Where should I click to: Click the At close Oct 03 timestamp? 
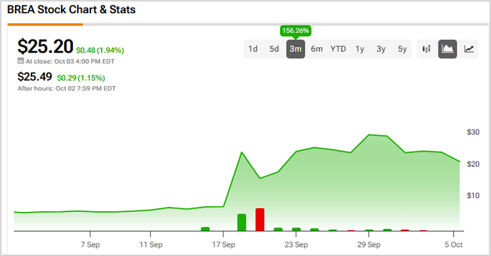[70, 62]
